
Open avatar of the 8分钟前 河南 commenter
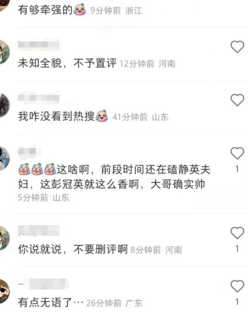pyautogui.click(x=5, y=238)
